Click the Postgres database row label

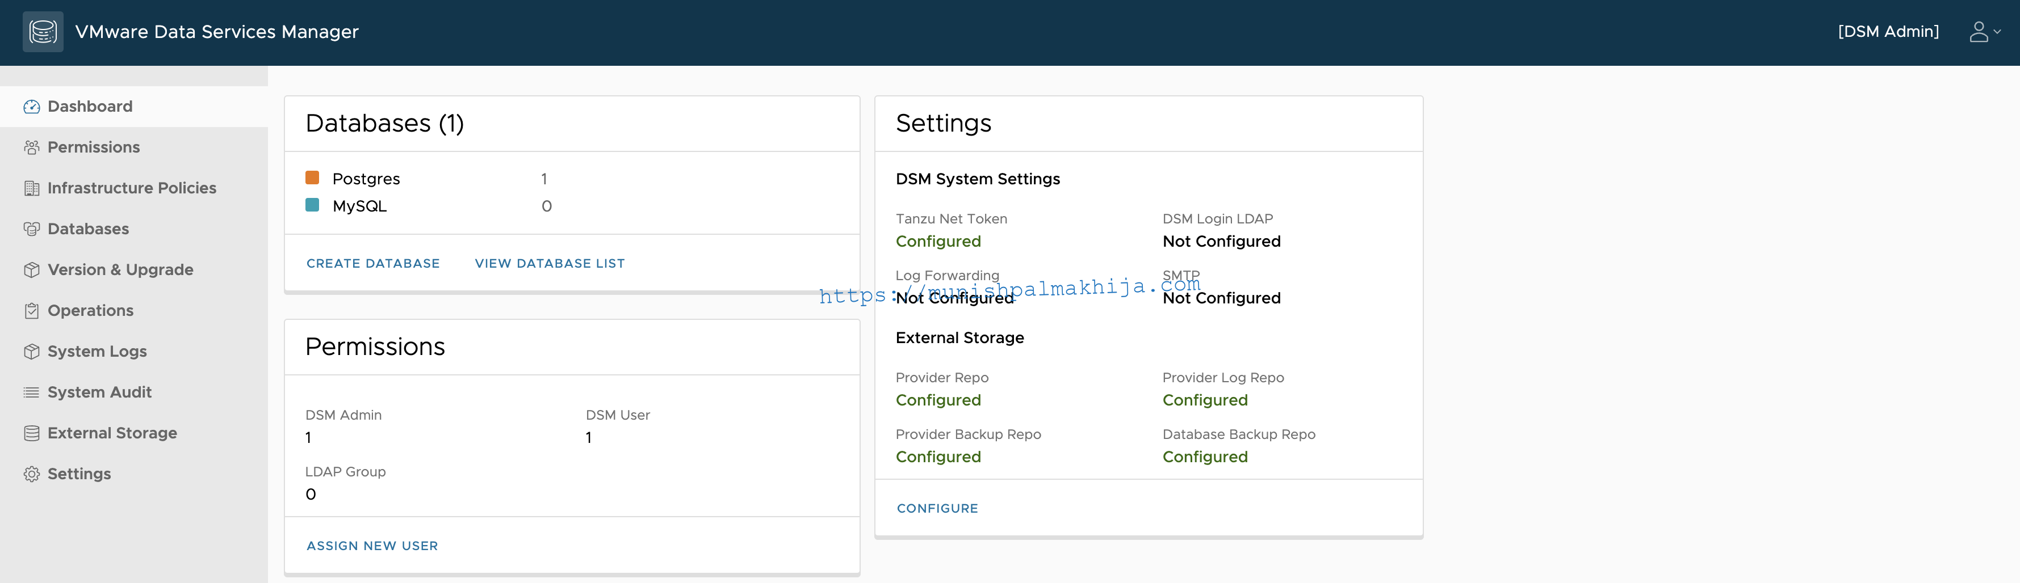(x=366, y=179)
